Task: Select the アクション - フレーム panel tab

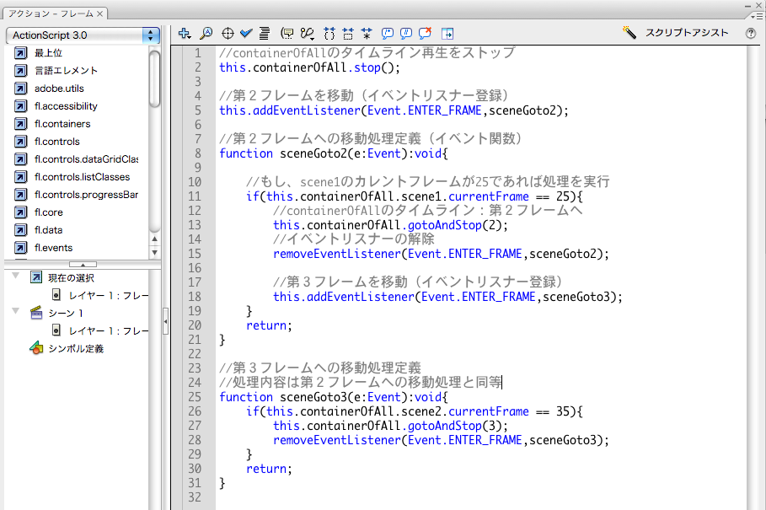Action: [x=51, y=13]
